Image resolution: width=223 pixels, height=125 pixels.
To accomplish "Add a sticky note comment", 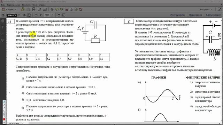I will pyautogui.click(x=57, y=9).
